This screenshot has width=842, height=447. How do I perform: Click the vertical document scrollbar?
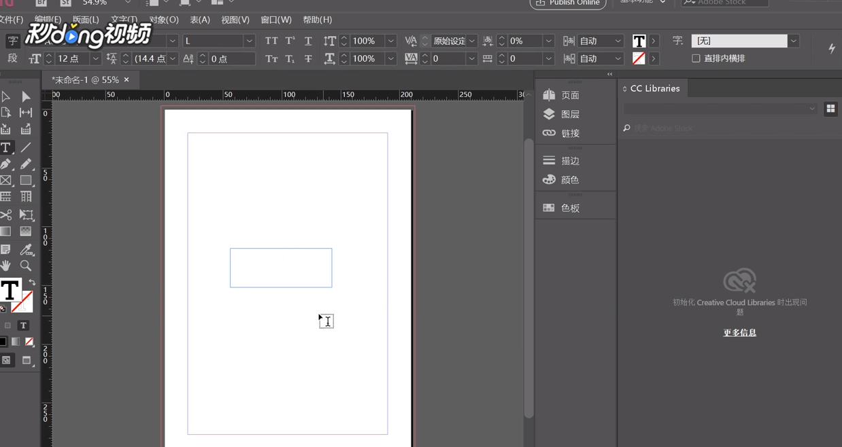click(528, 279)
